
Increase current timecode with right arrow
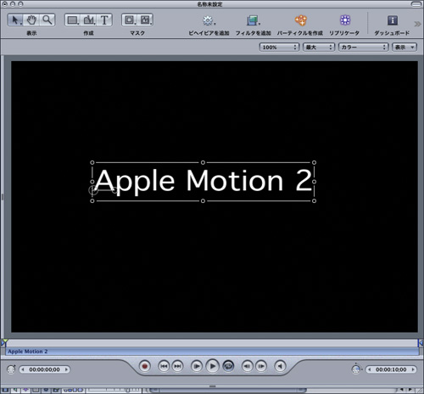(66, 369)
